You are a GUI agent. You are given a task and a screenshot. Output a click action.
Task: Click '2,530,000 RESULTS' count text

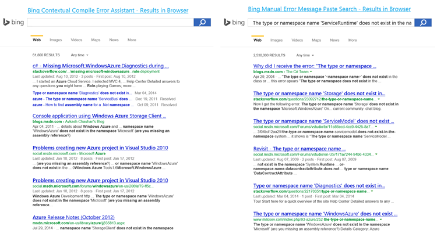[269, 55]
